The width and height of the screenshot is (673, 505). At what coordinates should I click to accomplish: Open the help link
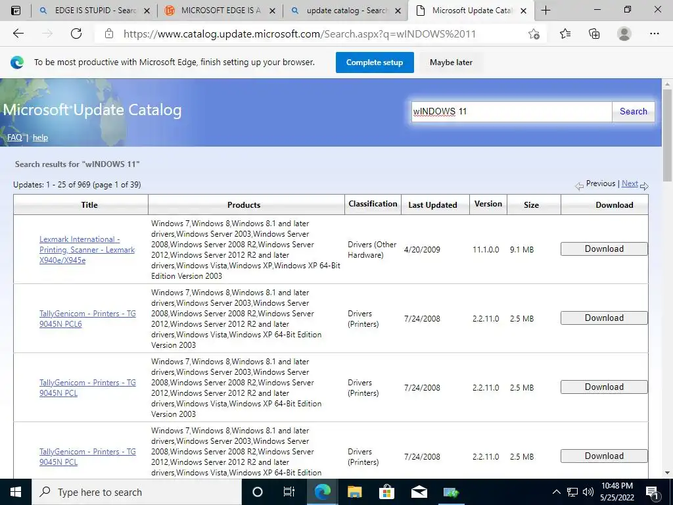[x=40, y=137]
